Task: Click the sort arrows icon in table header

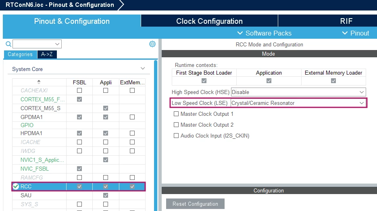Action: [x=39, y=82]
